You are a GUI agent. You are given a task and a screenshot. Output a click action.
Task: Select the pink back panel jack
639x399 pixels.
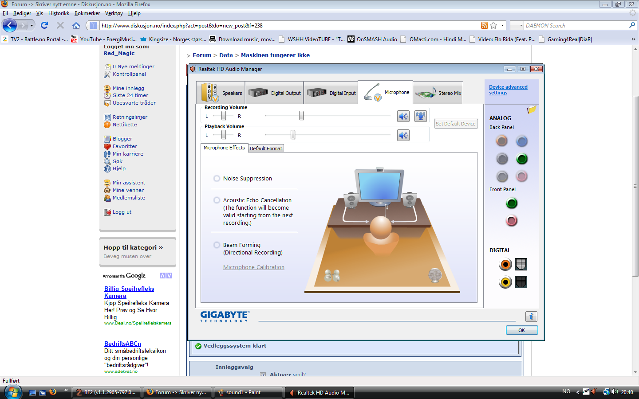point(522,176)
